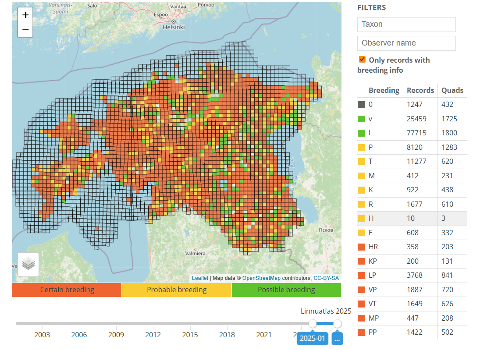This screenshot has width=480, height=350.
Task: Open the OpenStreetMap contributors link
Action: coord(261,278)
